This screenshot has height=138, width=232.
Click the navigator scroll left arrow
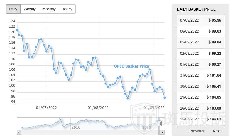(19, 132)
